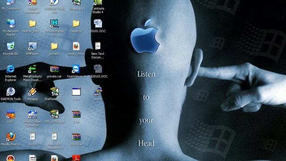The width and height of the screenshot is (286, 161).
Task: Open My Network Places
Action: (x=11, y=24)
